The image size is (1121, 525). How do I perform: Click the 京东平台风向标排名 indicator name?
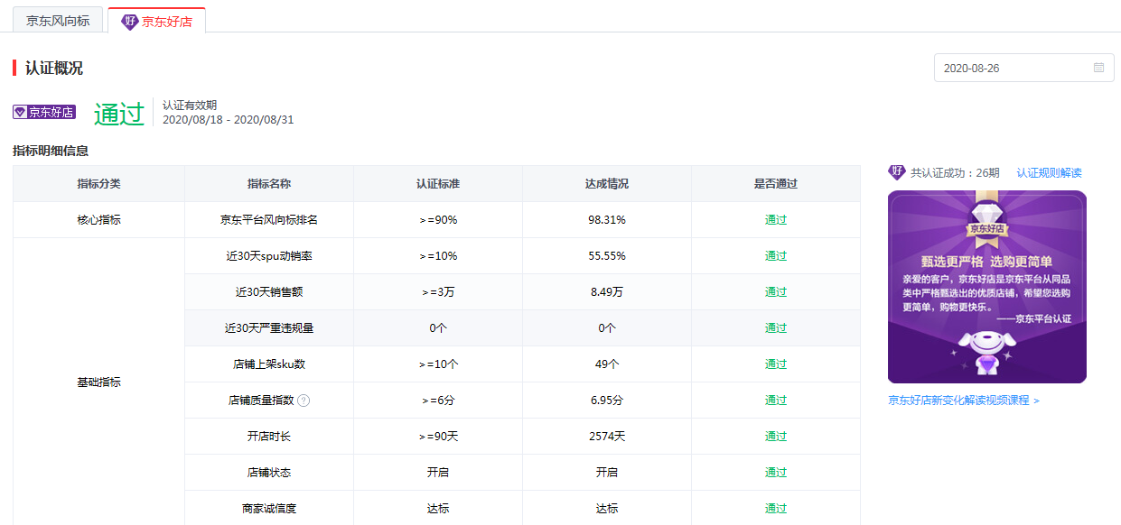(268, 220)
